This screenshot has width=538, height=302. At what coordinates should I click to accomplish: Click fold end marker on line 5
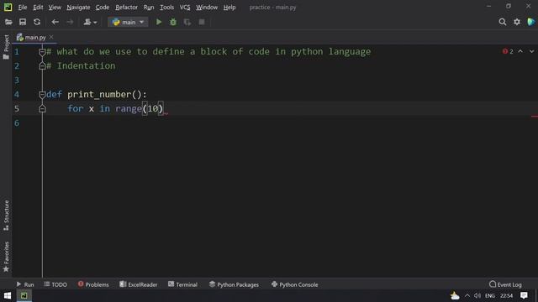(42, 109)
